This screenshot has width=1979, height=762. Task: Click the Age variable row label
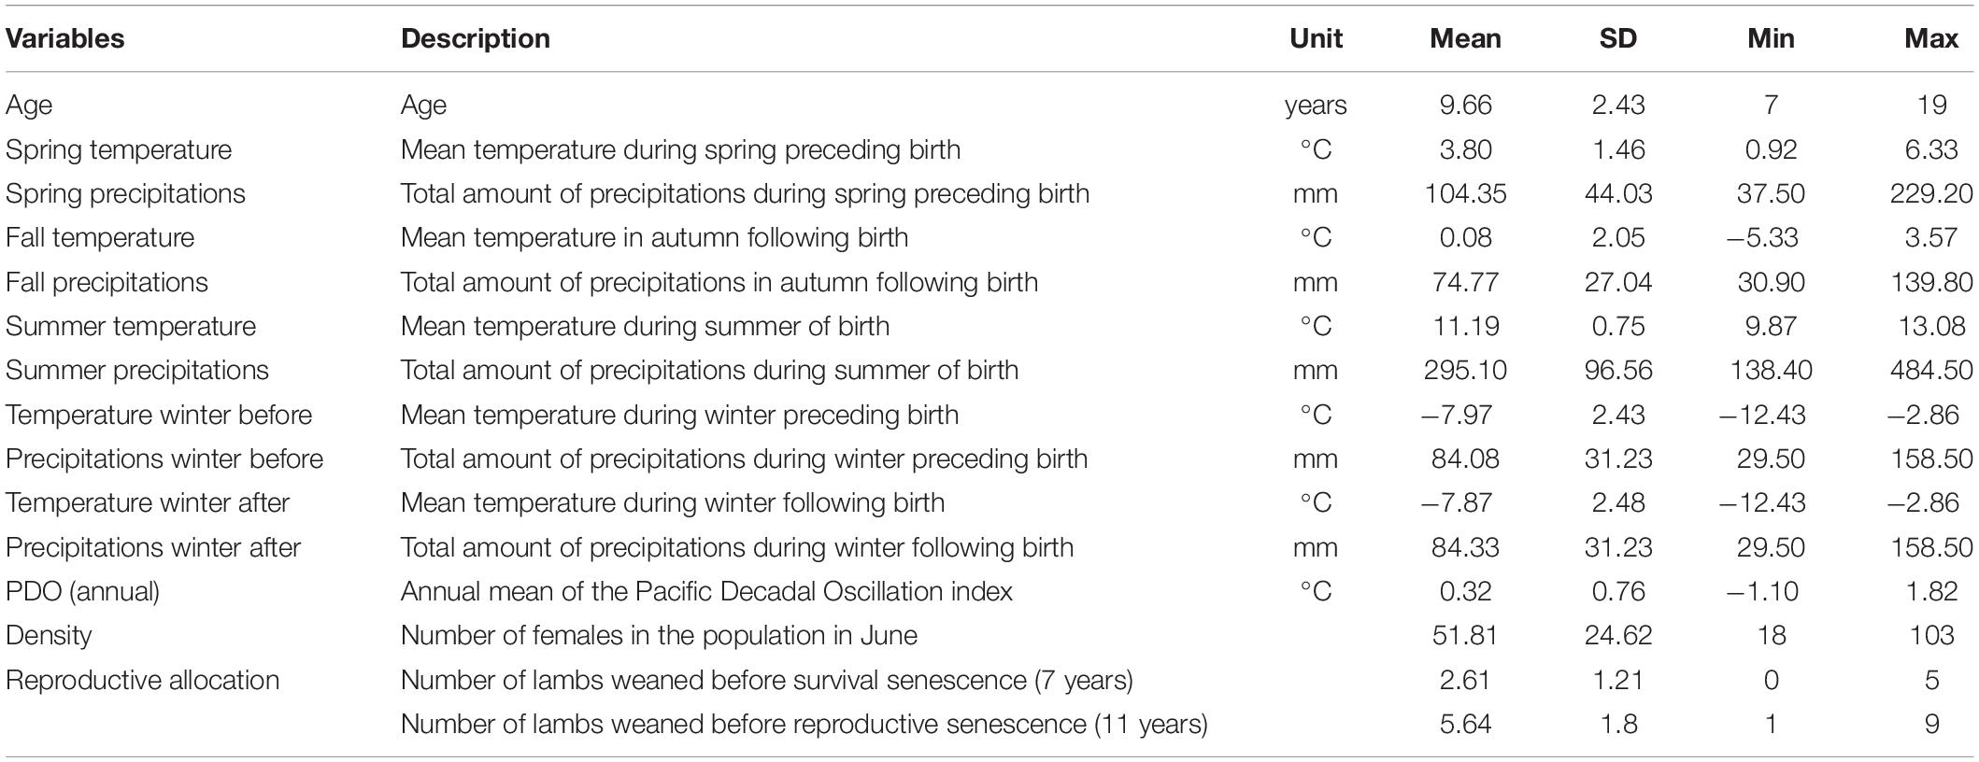point(29,106)
